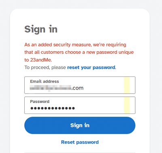
Task: Click the 'new password unique' phrase in the notice
Action: pyautogui.click(x=110, y=52)
